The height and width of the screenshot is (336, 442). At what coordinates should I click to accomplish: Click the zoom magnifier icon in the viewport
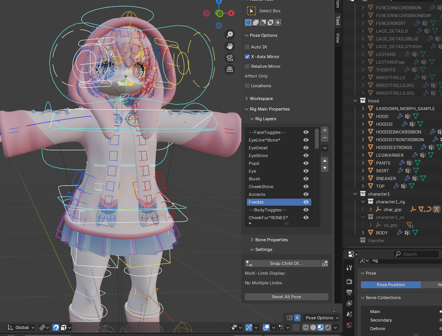(230, 35)
